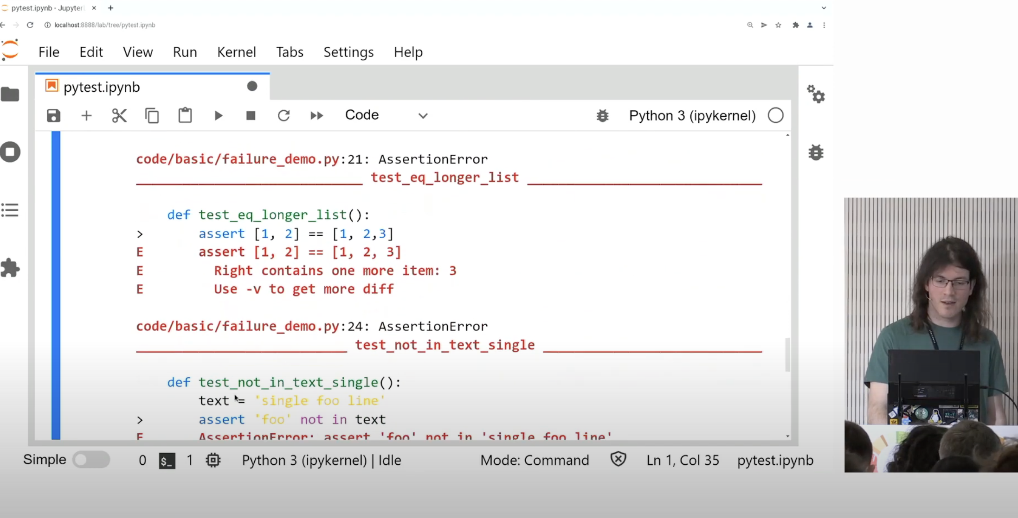Click Ln 1, Col 35 cursor position
The height and width of the screenshot is (518, 1018).
point(683,460)
